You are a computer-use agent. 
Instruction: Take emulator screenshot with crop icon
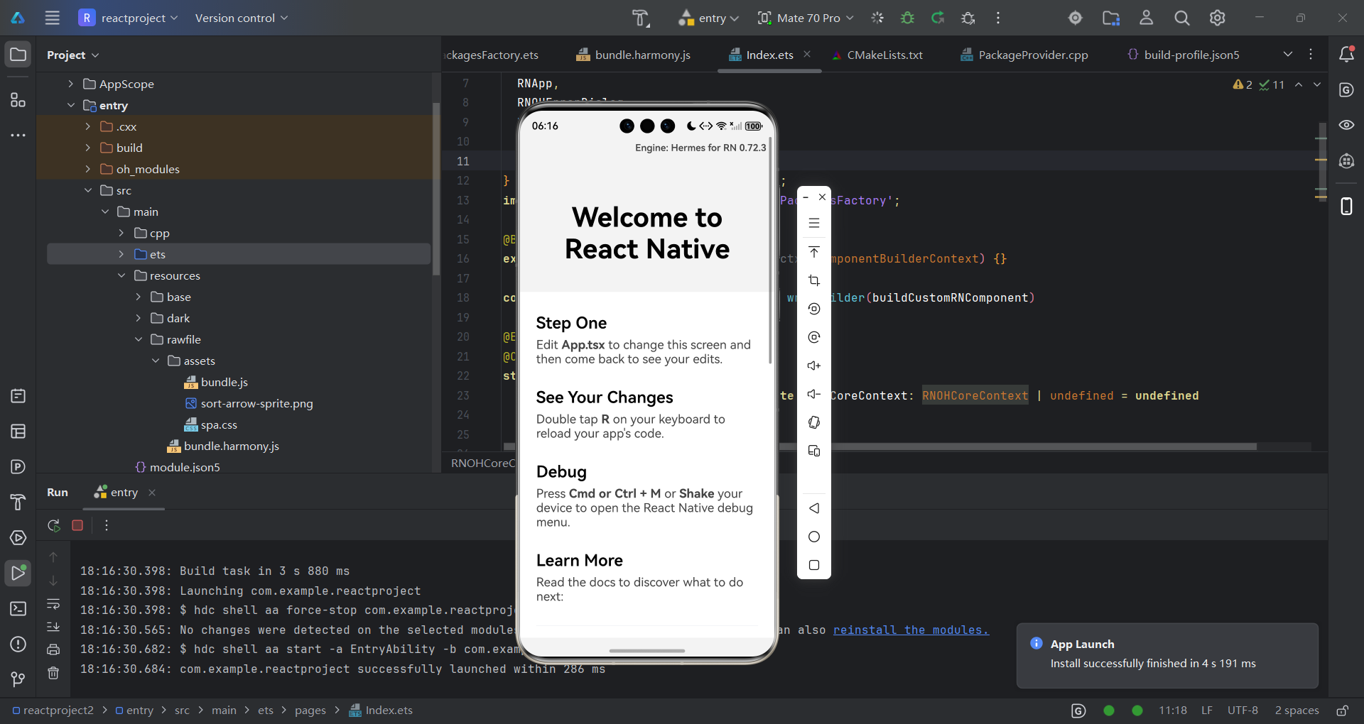814,280
